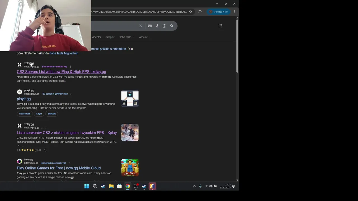
Task: Expand the 'Araçlar' dropdown
Action: pos(144,37)
